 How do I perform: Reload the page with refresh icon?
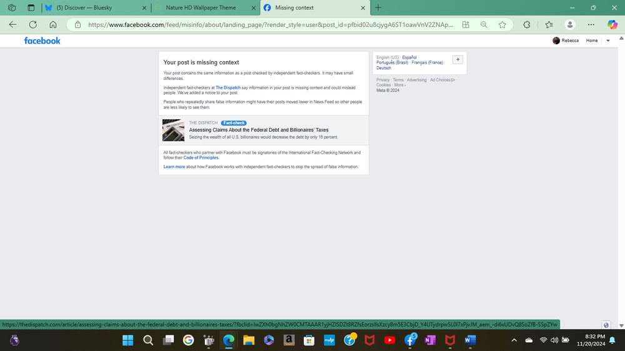32,25
